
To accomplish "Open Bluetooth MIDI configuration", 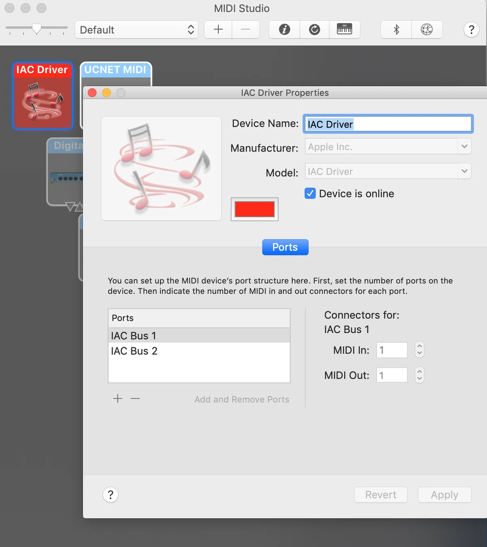I will 396,30.
